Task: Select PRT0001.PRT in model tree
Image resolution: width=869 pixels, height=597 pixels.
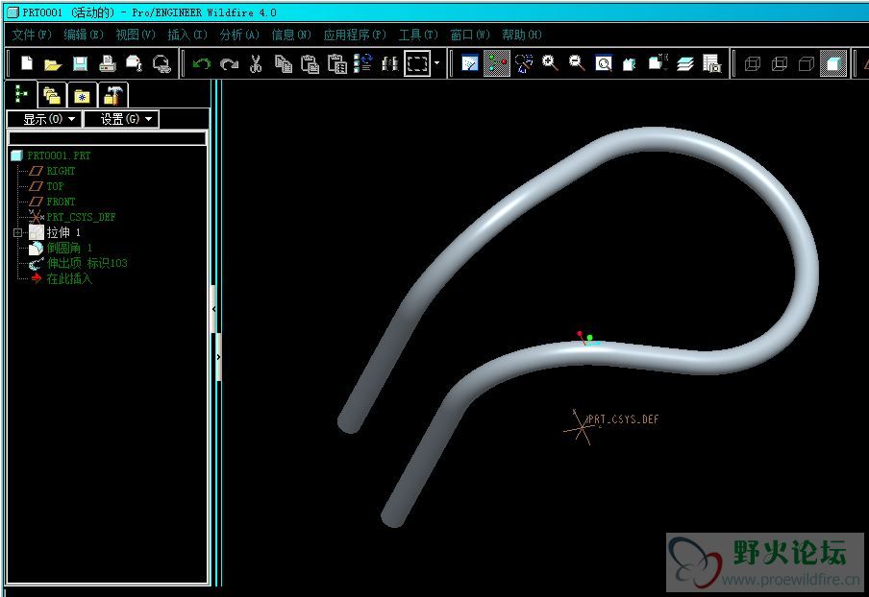Action: tap(59, 155)
